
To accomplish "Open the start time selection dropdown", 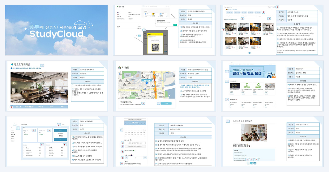I will point(135,143).
